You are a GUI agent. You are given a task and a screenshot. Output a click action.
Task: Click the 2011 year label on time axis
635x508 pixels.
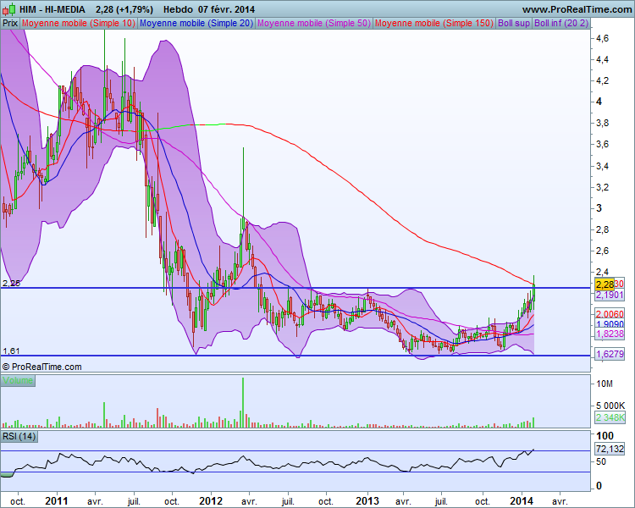point(56,501)
